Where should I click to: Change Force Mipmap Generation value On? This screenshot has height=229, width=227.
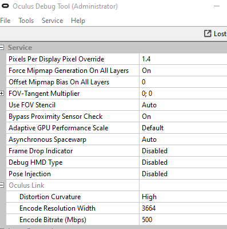tap(183, 71)
